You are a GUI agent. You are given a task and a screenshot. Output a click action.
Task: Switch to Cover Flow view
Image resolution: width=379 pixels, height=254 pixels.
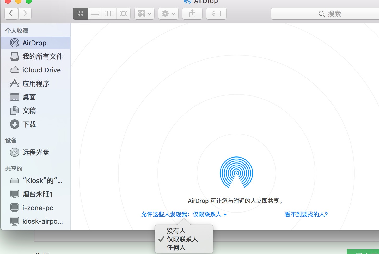coord(123,13)
